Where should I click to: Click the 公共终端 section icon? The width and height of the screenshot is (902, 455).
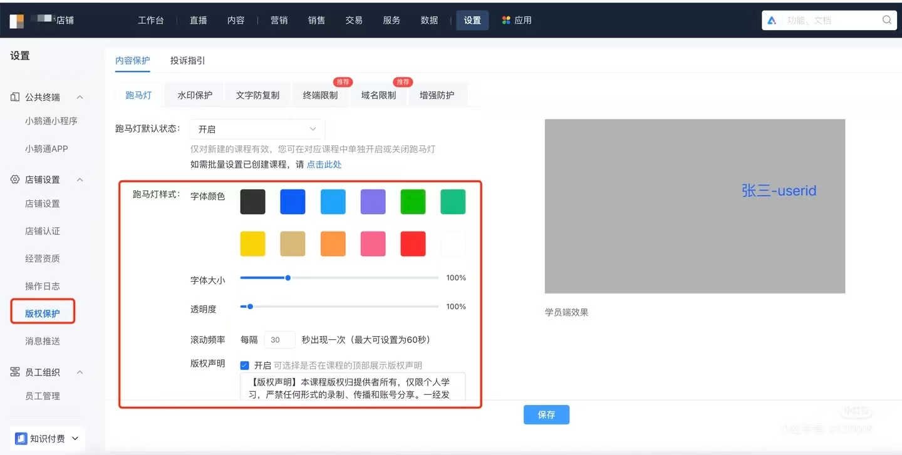pyautogui.click(x=15, y=97)
